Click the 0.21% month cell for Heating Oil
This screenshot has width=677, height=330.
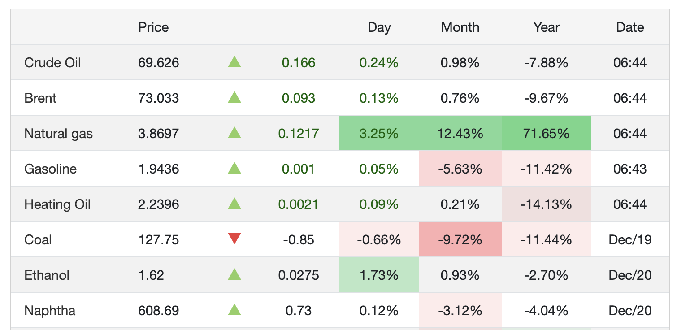point(460,204)
